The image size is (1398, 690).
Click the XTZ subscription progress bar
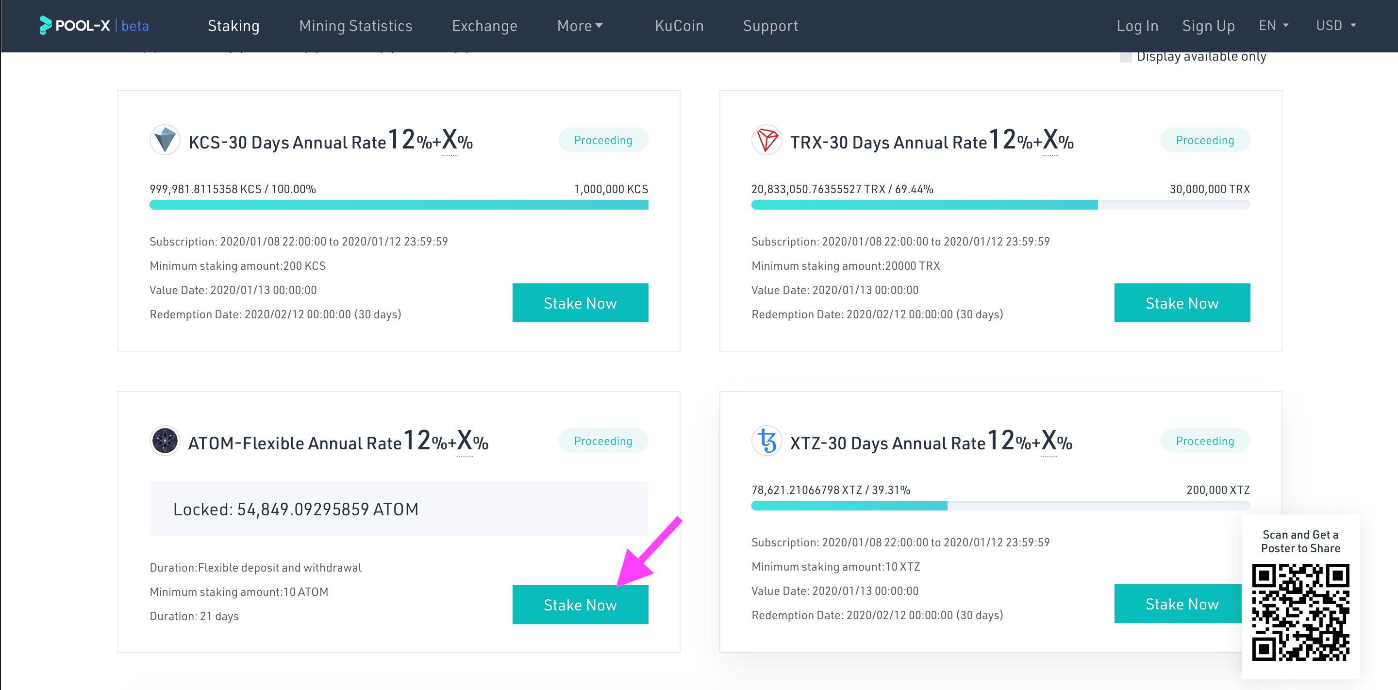(1001, 506)
